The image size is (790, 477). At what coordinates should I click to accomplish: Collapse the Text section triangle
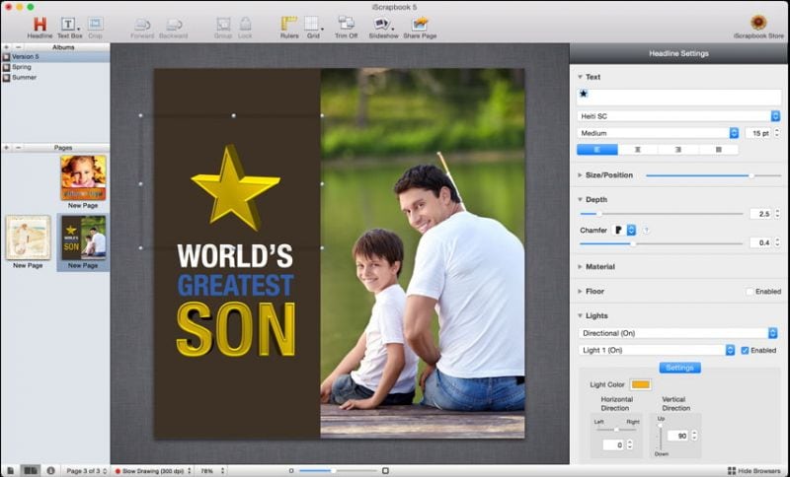pyautogui.click(x=580, y=77)
